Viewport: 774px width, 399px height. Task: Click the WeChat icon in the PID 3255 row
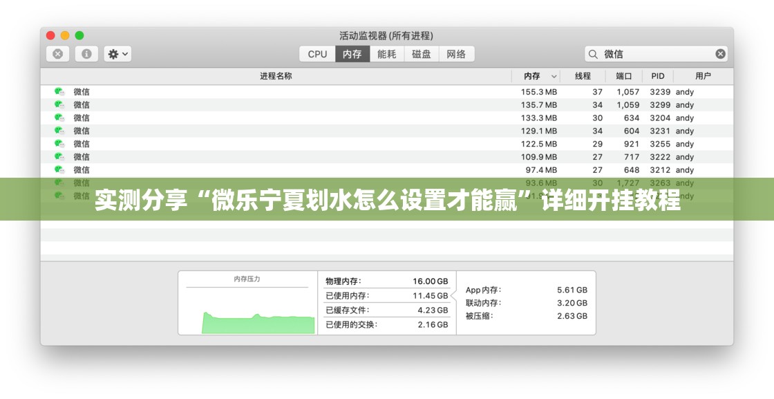[59, 144]
